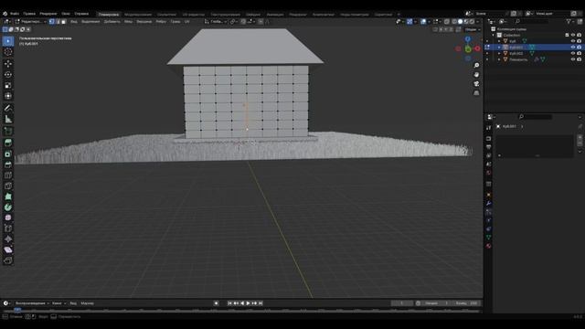
Task: Select the Add Cube tool
Action: click(x=8, y=131)
